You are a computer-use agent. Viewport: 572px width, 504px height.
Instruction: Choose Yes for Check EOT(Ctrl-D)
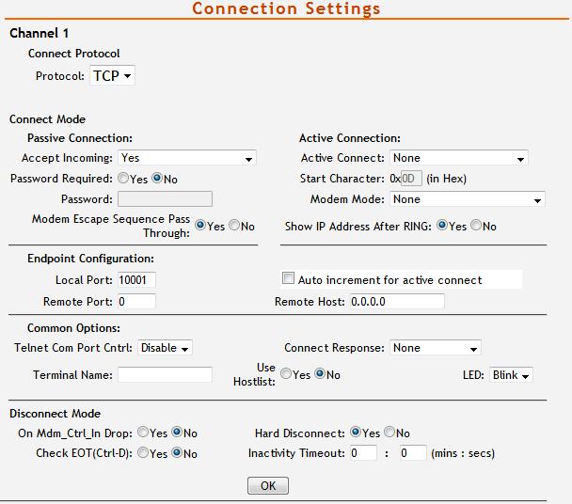(143, 452)
